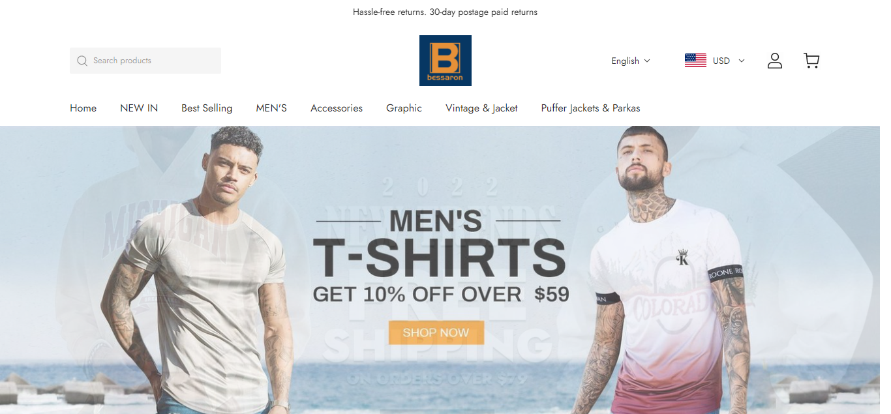Image resolution: width=891 pixels, height=414 pixels.
Task: Select Best Selling in navigation
Action: coord(207,108)
